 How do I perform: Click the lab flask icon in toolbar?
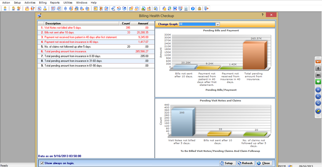pyautogui.click(x=44, y=9)
